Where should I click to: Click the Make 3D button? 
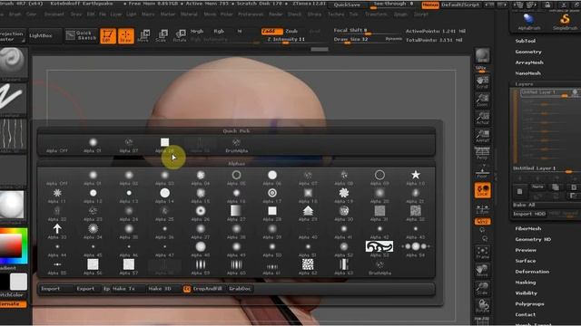coord(160,289)
